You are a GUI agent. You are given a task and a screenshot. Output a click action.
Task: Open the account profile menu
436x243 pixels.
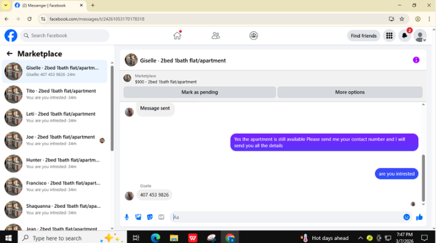pos(420,36)
